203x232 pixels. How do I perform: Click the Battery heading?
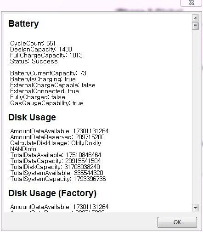23,24
